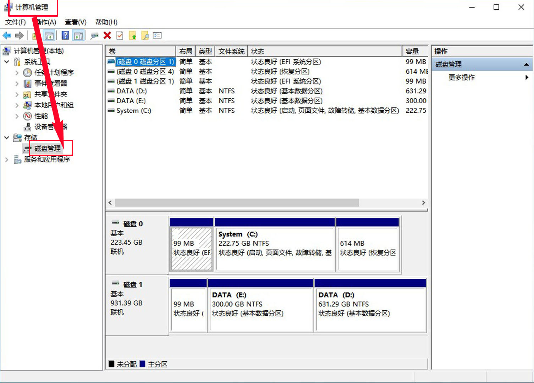Click the horizontal scrollbar in volume list

(237, 202)
